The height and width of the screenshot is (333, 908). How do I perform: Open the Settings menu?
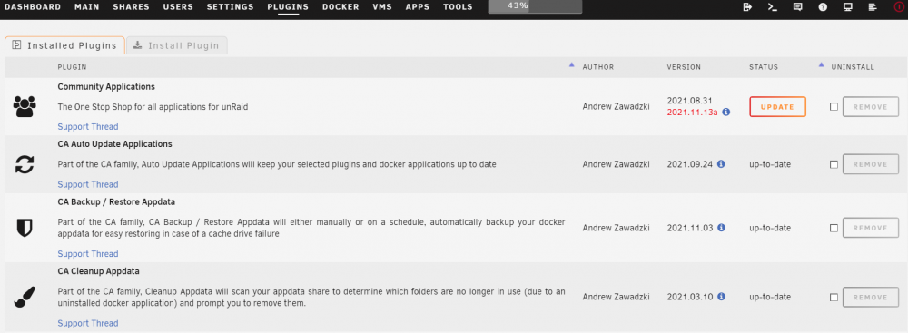tap(230, 7)
